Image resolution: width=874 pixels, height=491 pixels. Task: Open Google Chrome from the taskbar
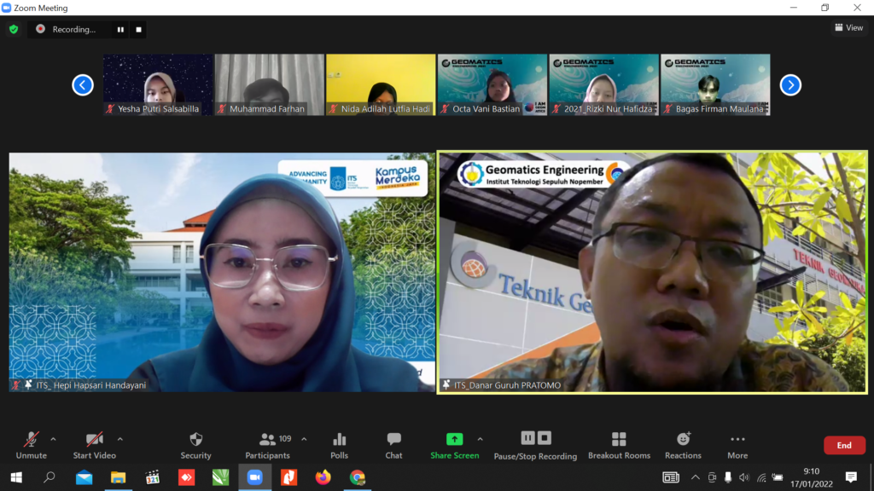tap(358, 477)
